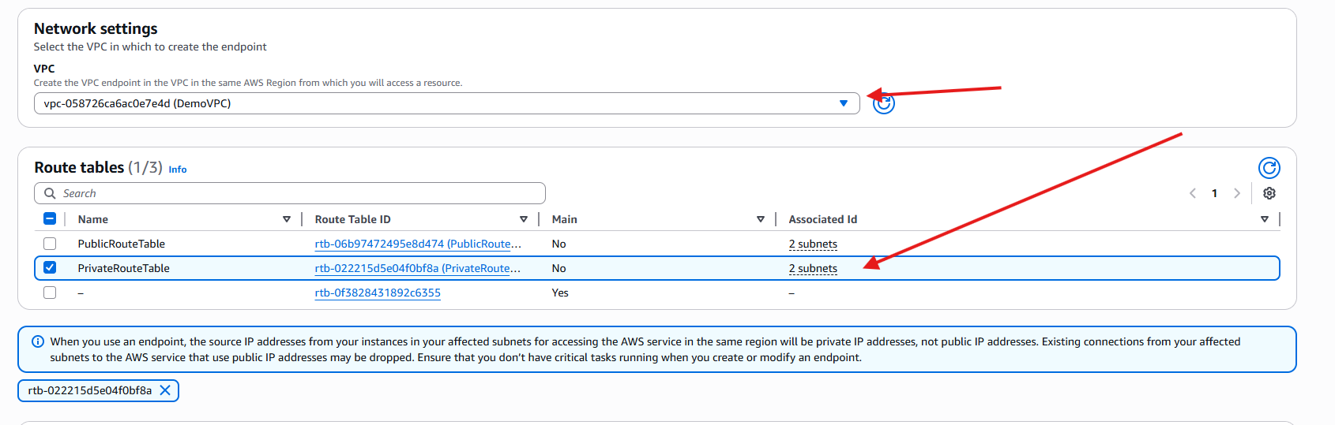Sort by Main column arrow
1335x425 pixels.
point(760,219)
